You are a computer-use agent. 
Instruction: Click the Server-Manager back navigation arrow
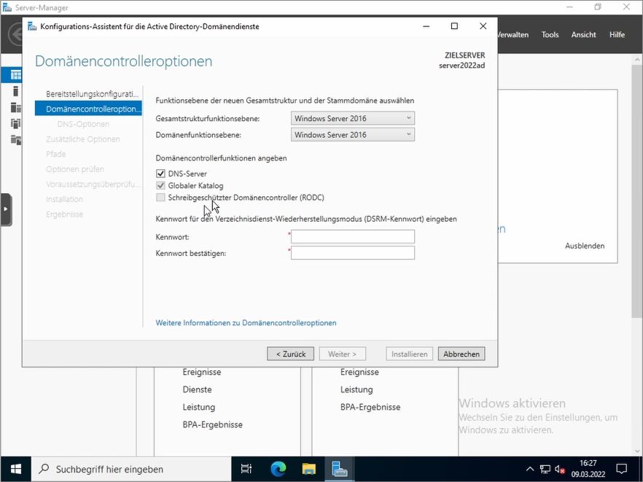point(15,34)
